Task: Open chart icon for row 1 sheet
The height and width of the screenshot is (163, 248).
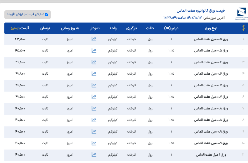Action: pyautogui.click(x=94, y=39)
